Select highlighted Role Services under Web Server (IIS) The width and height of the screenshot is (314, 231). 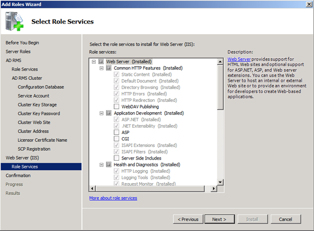click(x=41, y=167)
